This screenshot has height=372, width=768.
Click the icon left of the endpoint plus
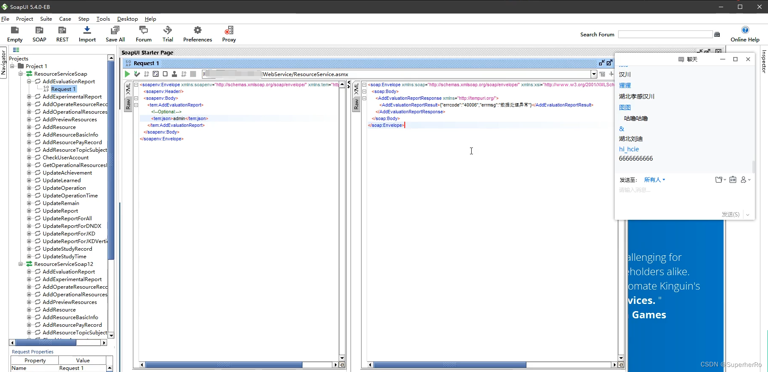602,74
